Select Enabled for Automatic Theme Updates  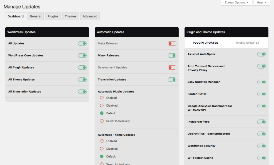coord(102,141)
